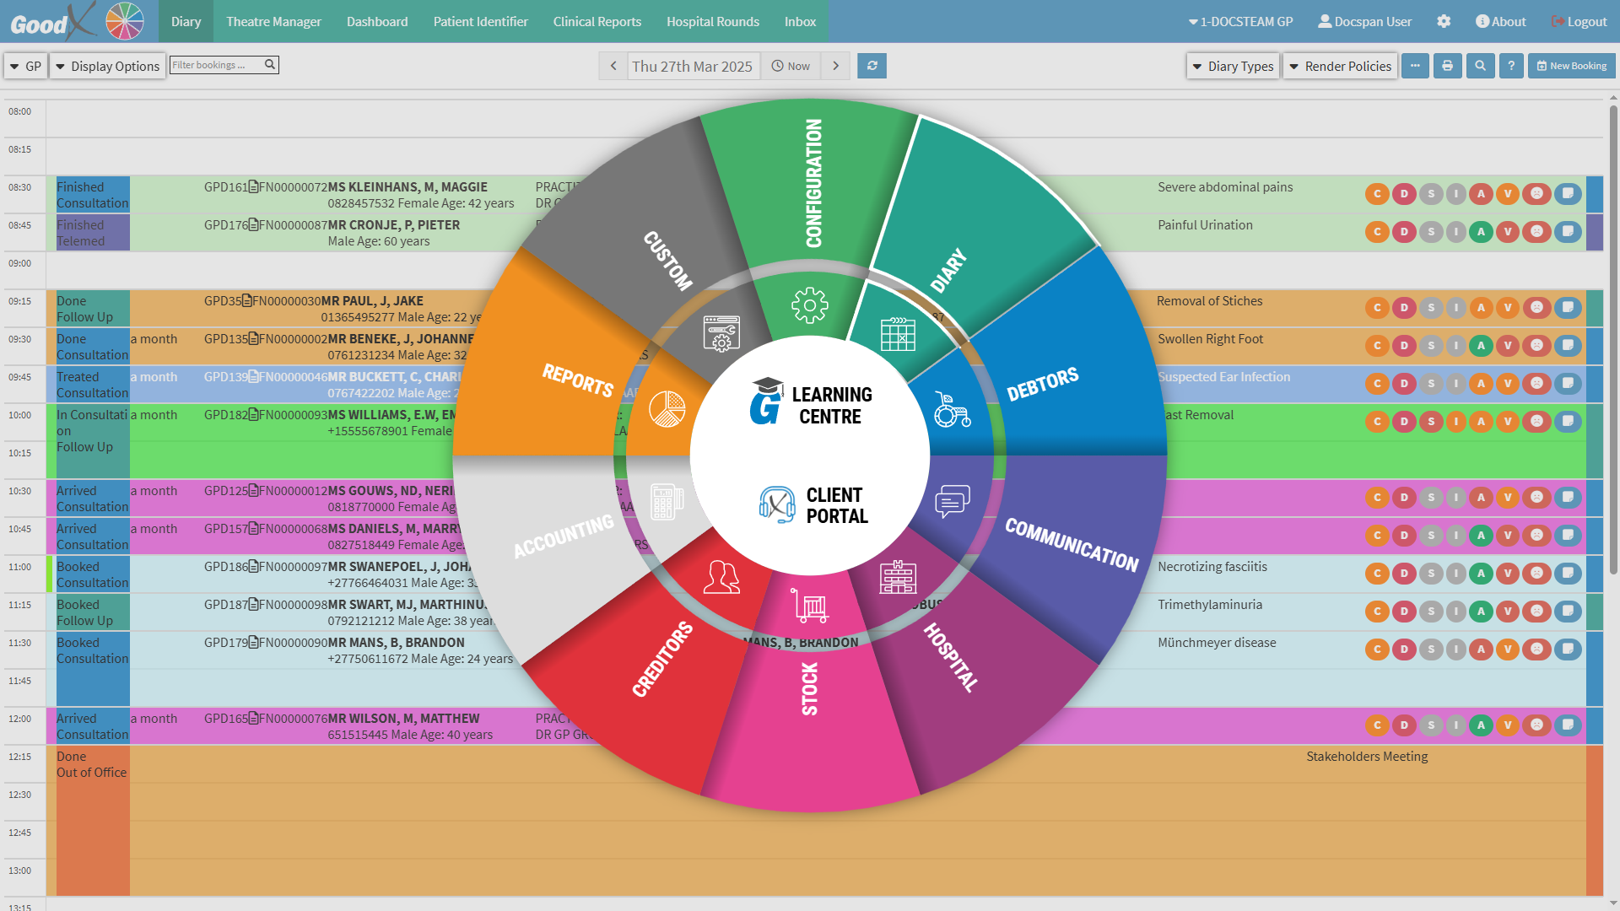Open the Hospital building icon in wheel
Screen dimensions: 1620x911
[898, 577]
